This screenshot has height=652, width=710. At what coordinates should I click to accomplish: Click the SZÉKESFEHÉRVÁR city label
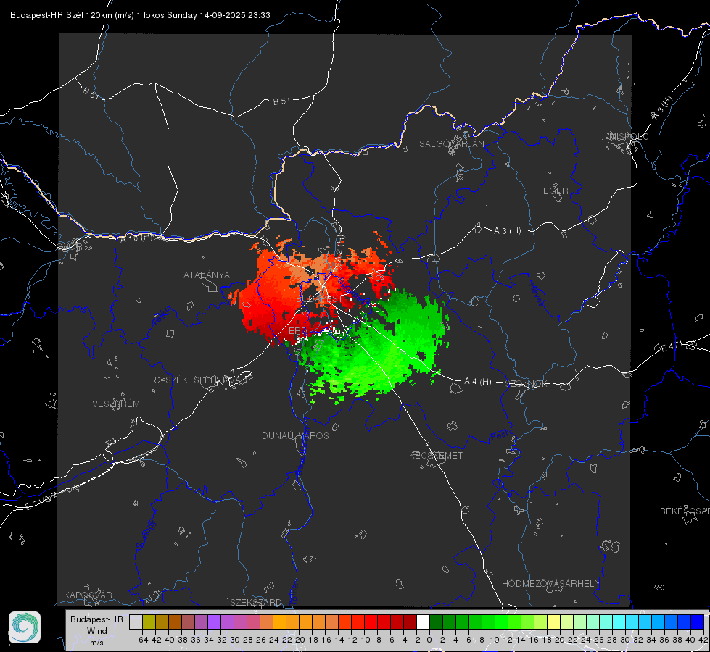206,380
